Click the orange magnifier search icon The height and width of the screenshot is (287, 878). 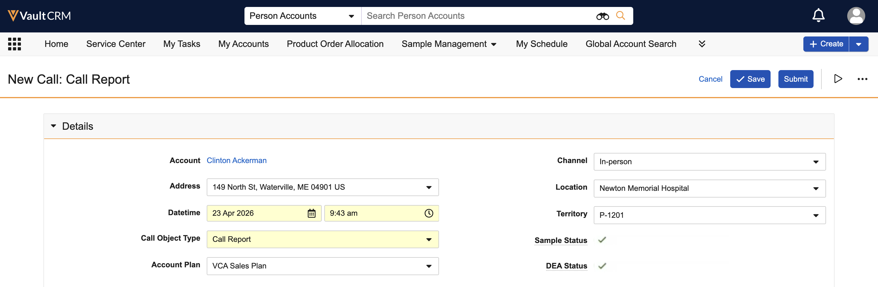pos(620,16)
